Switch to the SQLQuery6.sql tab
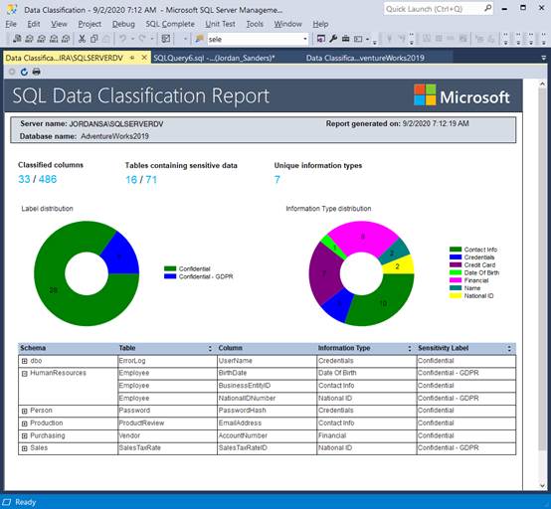 click(x=215, y=58)
